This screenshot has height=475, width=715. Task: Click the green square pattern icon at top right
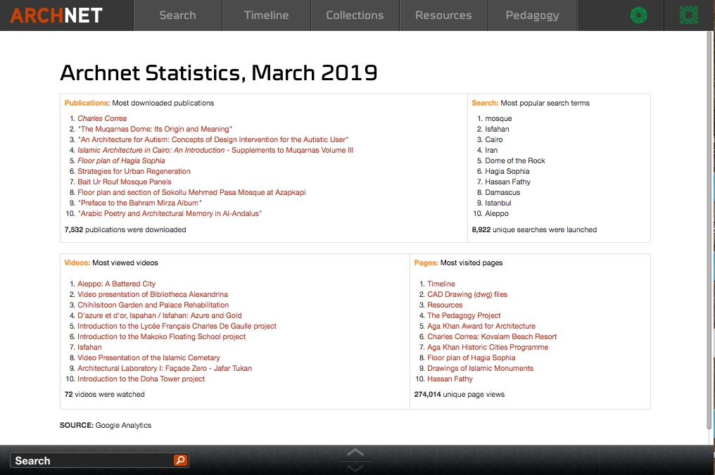[x=688, y=14]
